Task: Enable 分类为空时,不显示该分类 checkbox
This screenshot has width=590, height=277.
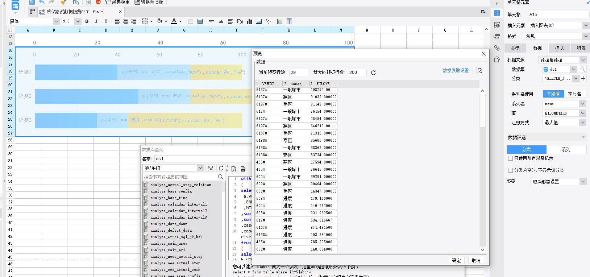Action: pos(510,170)
